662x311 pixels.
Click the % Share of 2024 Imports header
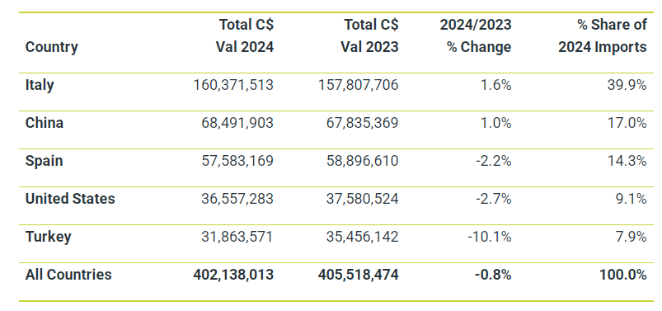(603, 36)
